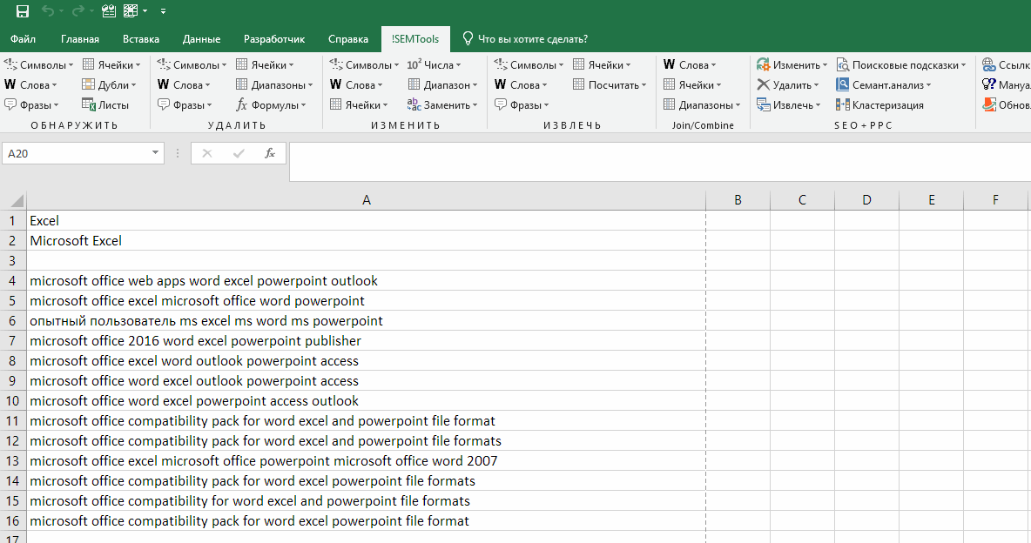This screenshot has height=543, width=1031.
Task: Open the Изменить dropdown in SEO+PPC
Action: [792, 64]
